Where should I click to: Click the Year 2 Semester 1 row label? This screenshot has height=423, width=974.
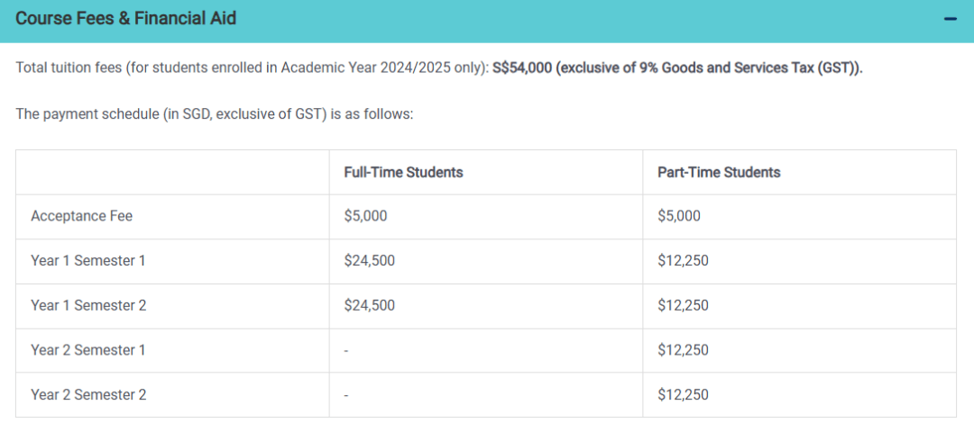(x=88, y=350)
